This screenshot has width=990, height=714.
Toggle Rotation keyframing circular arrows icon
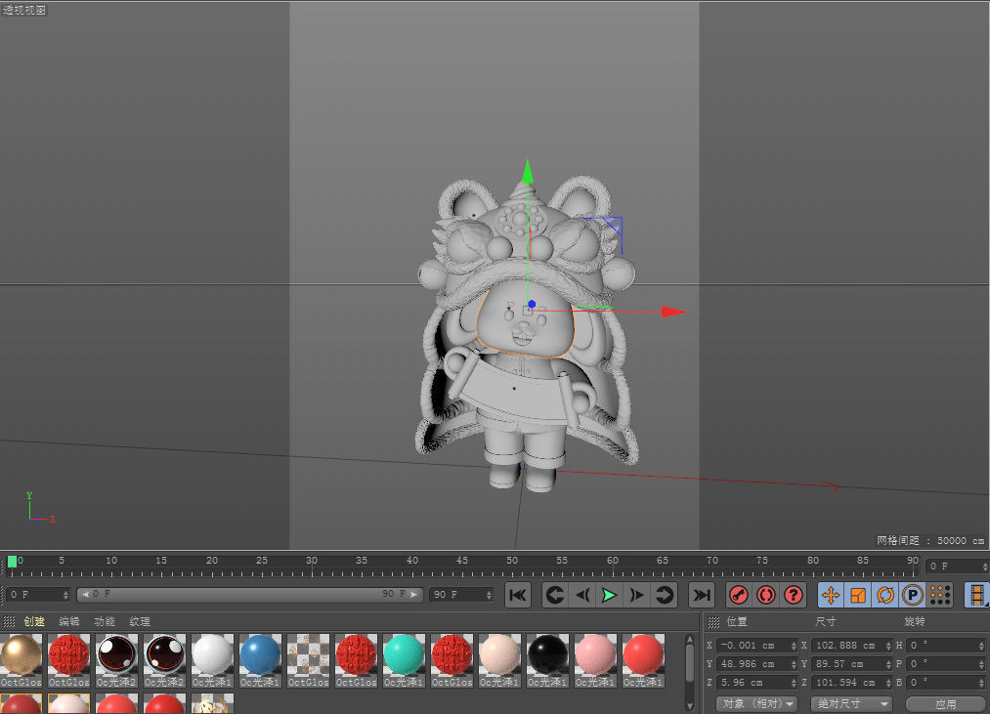point(885,595)
